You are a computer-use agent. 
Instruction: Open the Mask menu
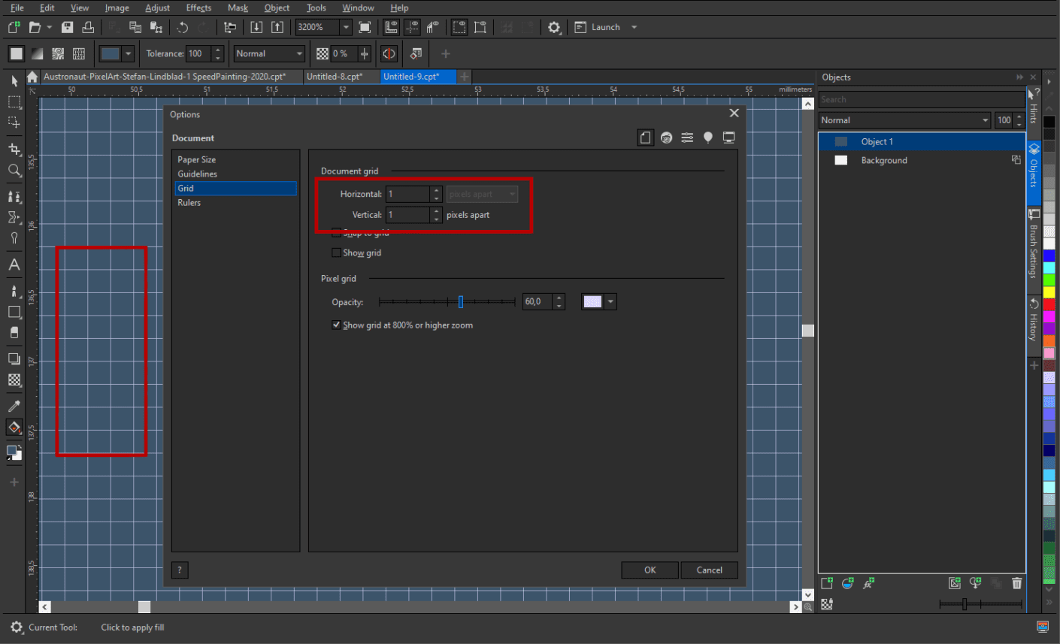click(238, 8)
